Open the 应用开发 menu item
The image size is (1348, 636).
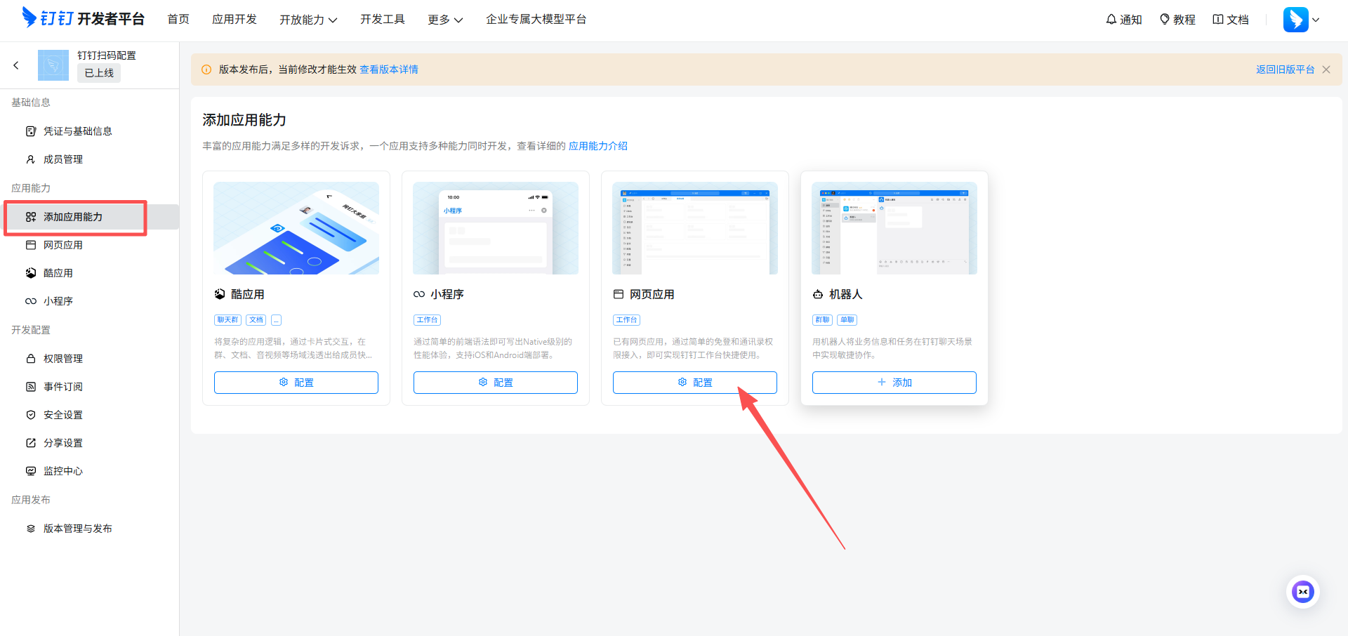pyautogui.click(x=234, y=19)
